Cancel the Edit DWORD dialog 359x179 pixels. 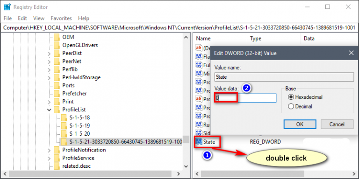pyautogui.click(x=337, y=124)
